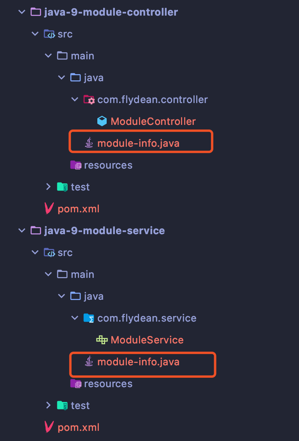Viewport: 299px width, 441px height.
Task: Collapse the com.flydean.controller package
Action: 75,99
